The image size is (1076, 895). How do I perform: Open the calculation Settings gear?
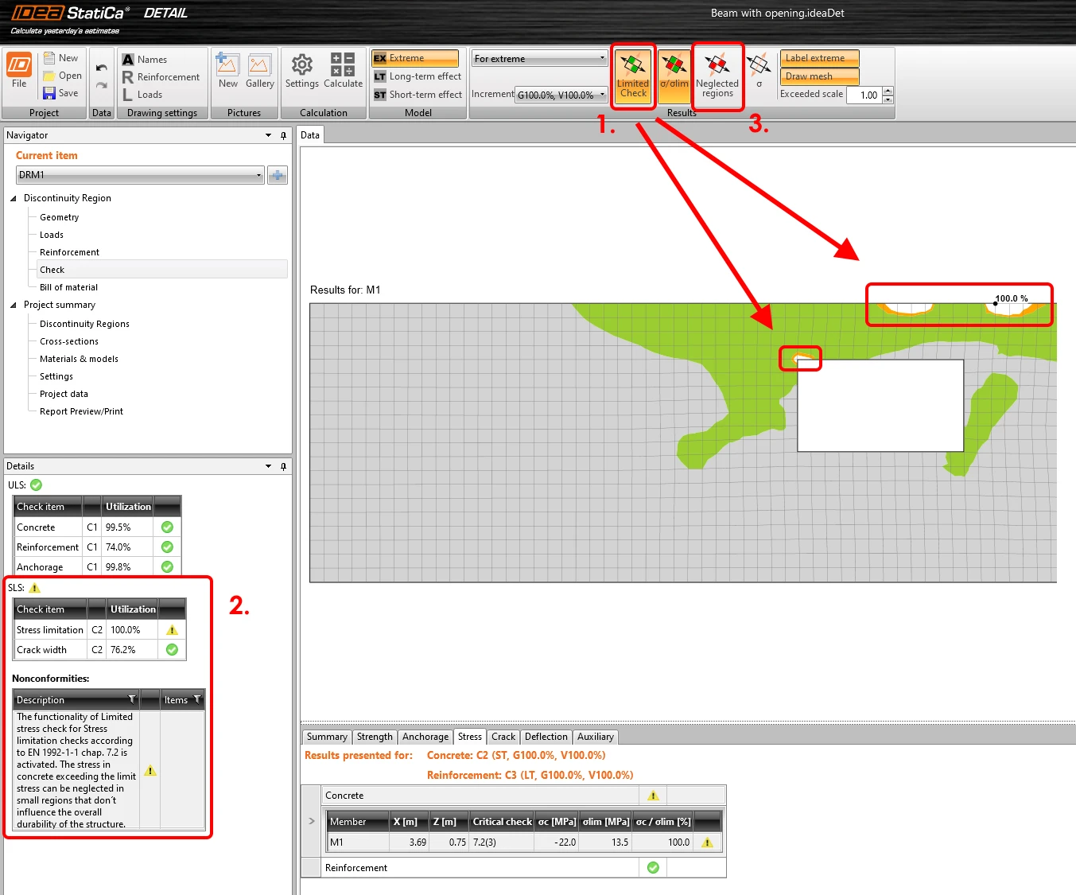(x=302, y=72)
